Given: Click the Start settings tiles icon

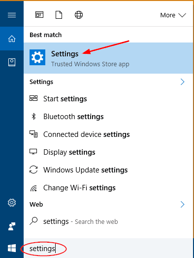Looking at the screenshot, I should [33, 98].
